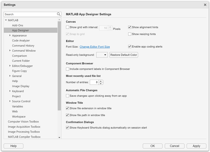Collapse the MATLAB tree node
The height and width of the screenshot is (152, 210).
coord(6,20)
